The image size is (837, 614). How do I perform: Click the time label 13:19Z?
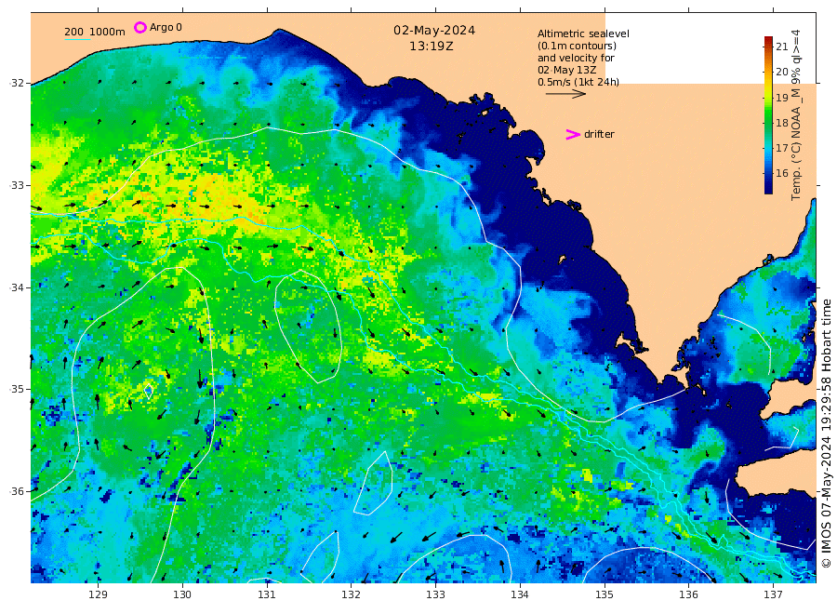432,47
